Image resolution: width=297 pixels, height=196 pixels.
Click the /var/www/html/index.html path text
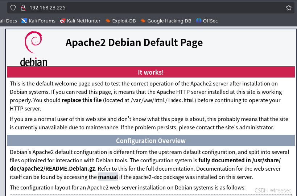tap(163, 100)
